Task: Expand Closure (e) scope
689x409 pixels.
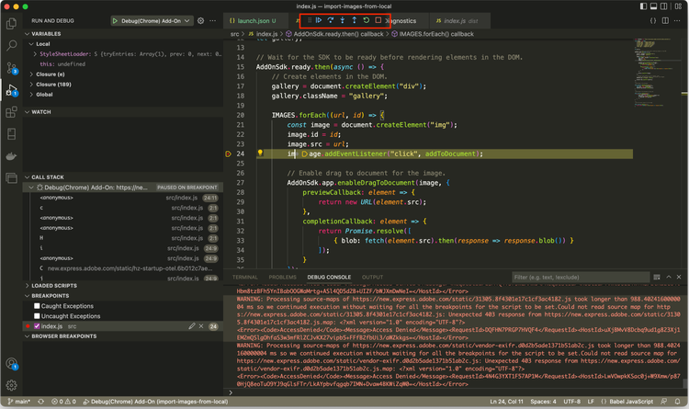Action: [31, 74]
